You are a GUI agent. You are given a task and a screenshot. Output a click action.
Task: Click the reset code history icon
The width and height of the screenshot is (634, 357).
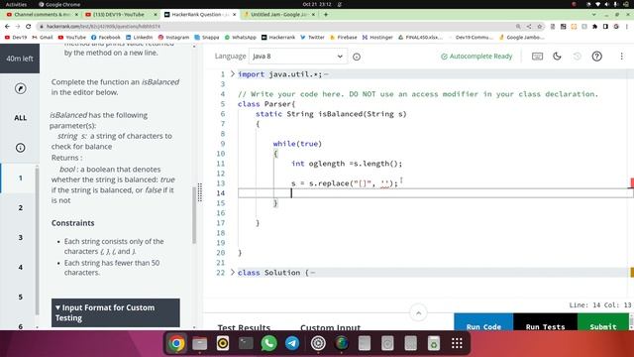(x=577, y=57)
